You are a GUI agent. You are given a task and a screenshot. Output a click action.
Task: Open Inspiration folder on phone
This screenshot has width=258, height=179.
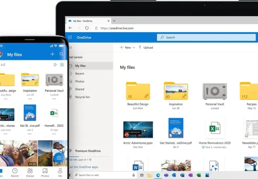[30, 79]
